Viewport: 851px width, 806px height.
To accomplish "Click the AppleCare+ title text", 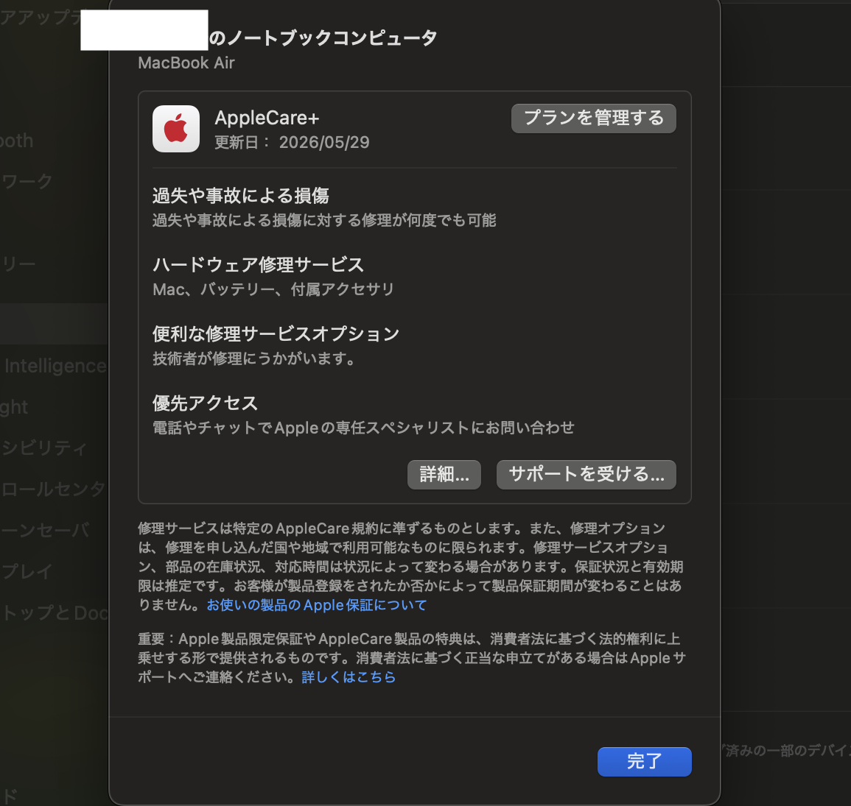I will (x=267, y=118).
